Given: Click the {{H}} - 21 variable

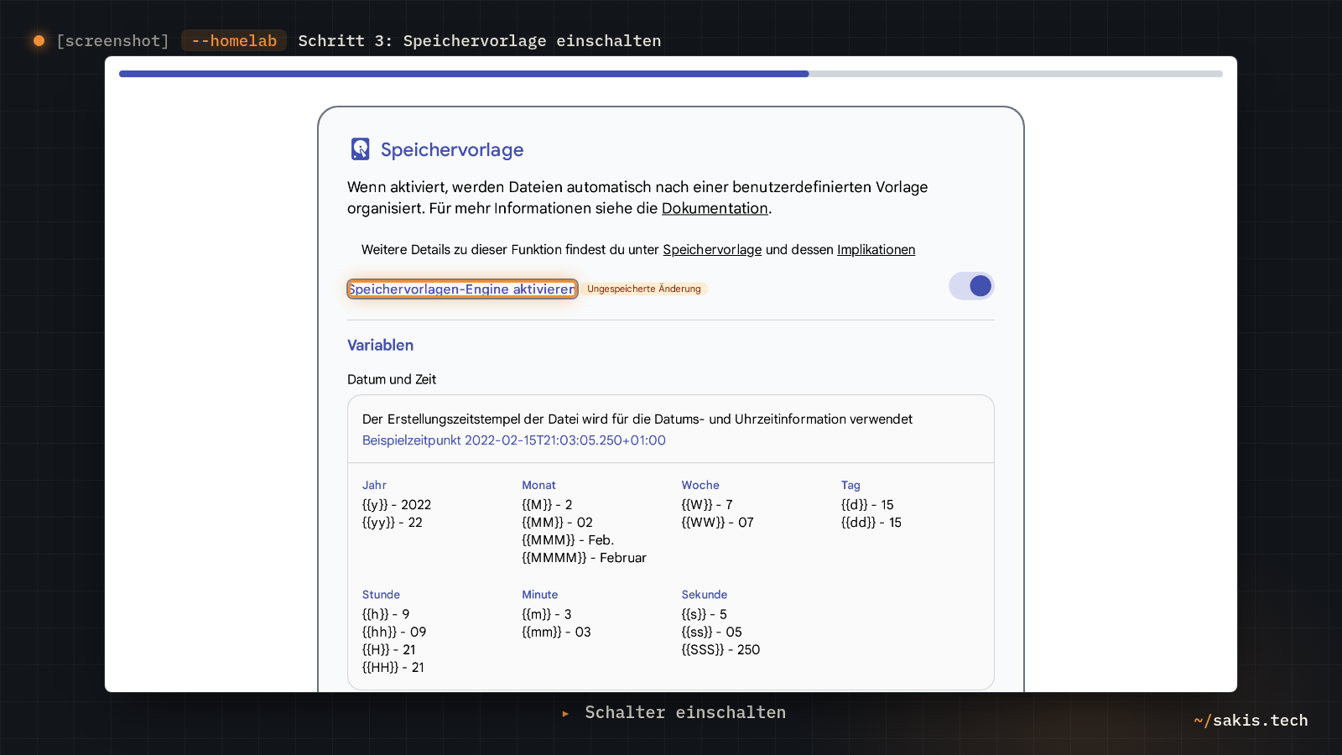Looking at the screenshot, I should [x=389, y=649].
